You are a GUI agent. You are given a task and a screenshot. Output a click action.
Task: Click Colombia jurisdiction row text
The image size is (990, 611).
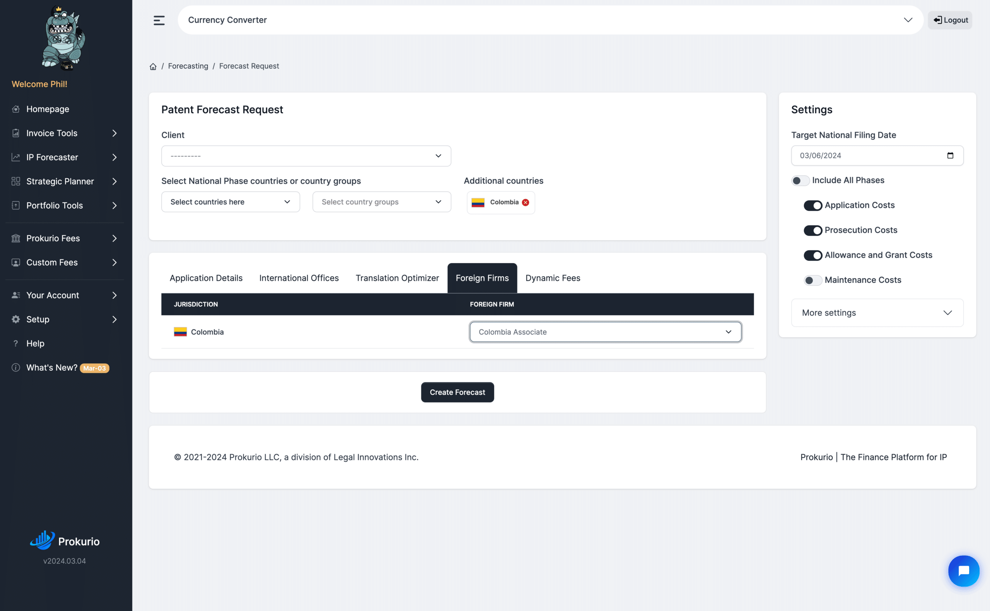(x=207, y=332)
